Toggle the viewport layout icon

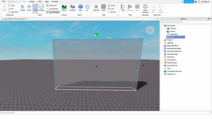[x=157, y=19]
